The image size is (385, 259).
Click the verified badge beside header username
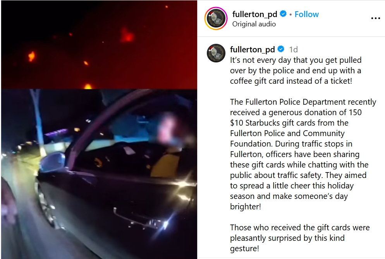point(283,14)
